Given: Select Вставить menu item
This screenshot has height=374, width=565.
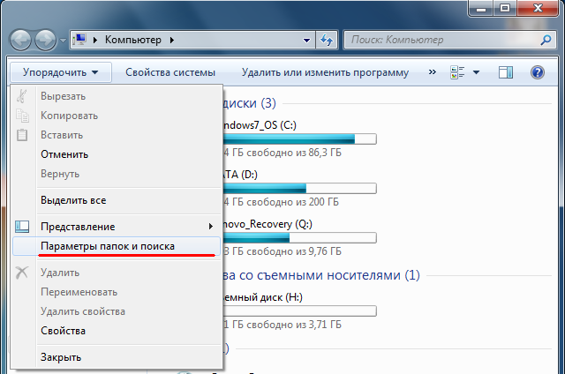Looking at the screenshot, I should [117, 135].
